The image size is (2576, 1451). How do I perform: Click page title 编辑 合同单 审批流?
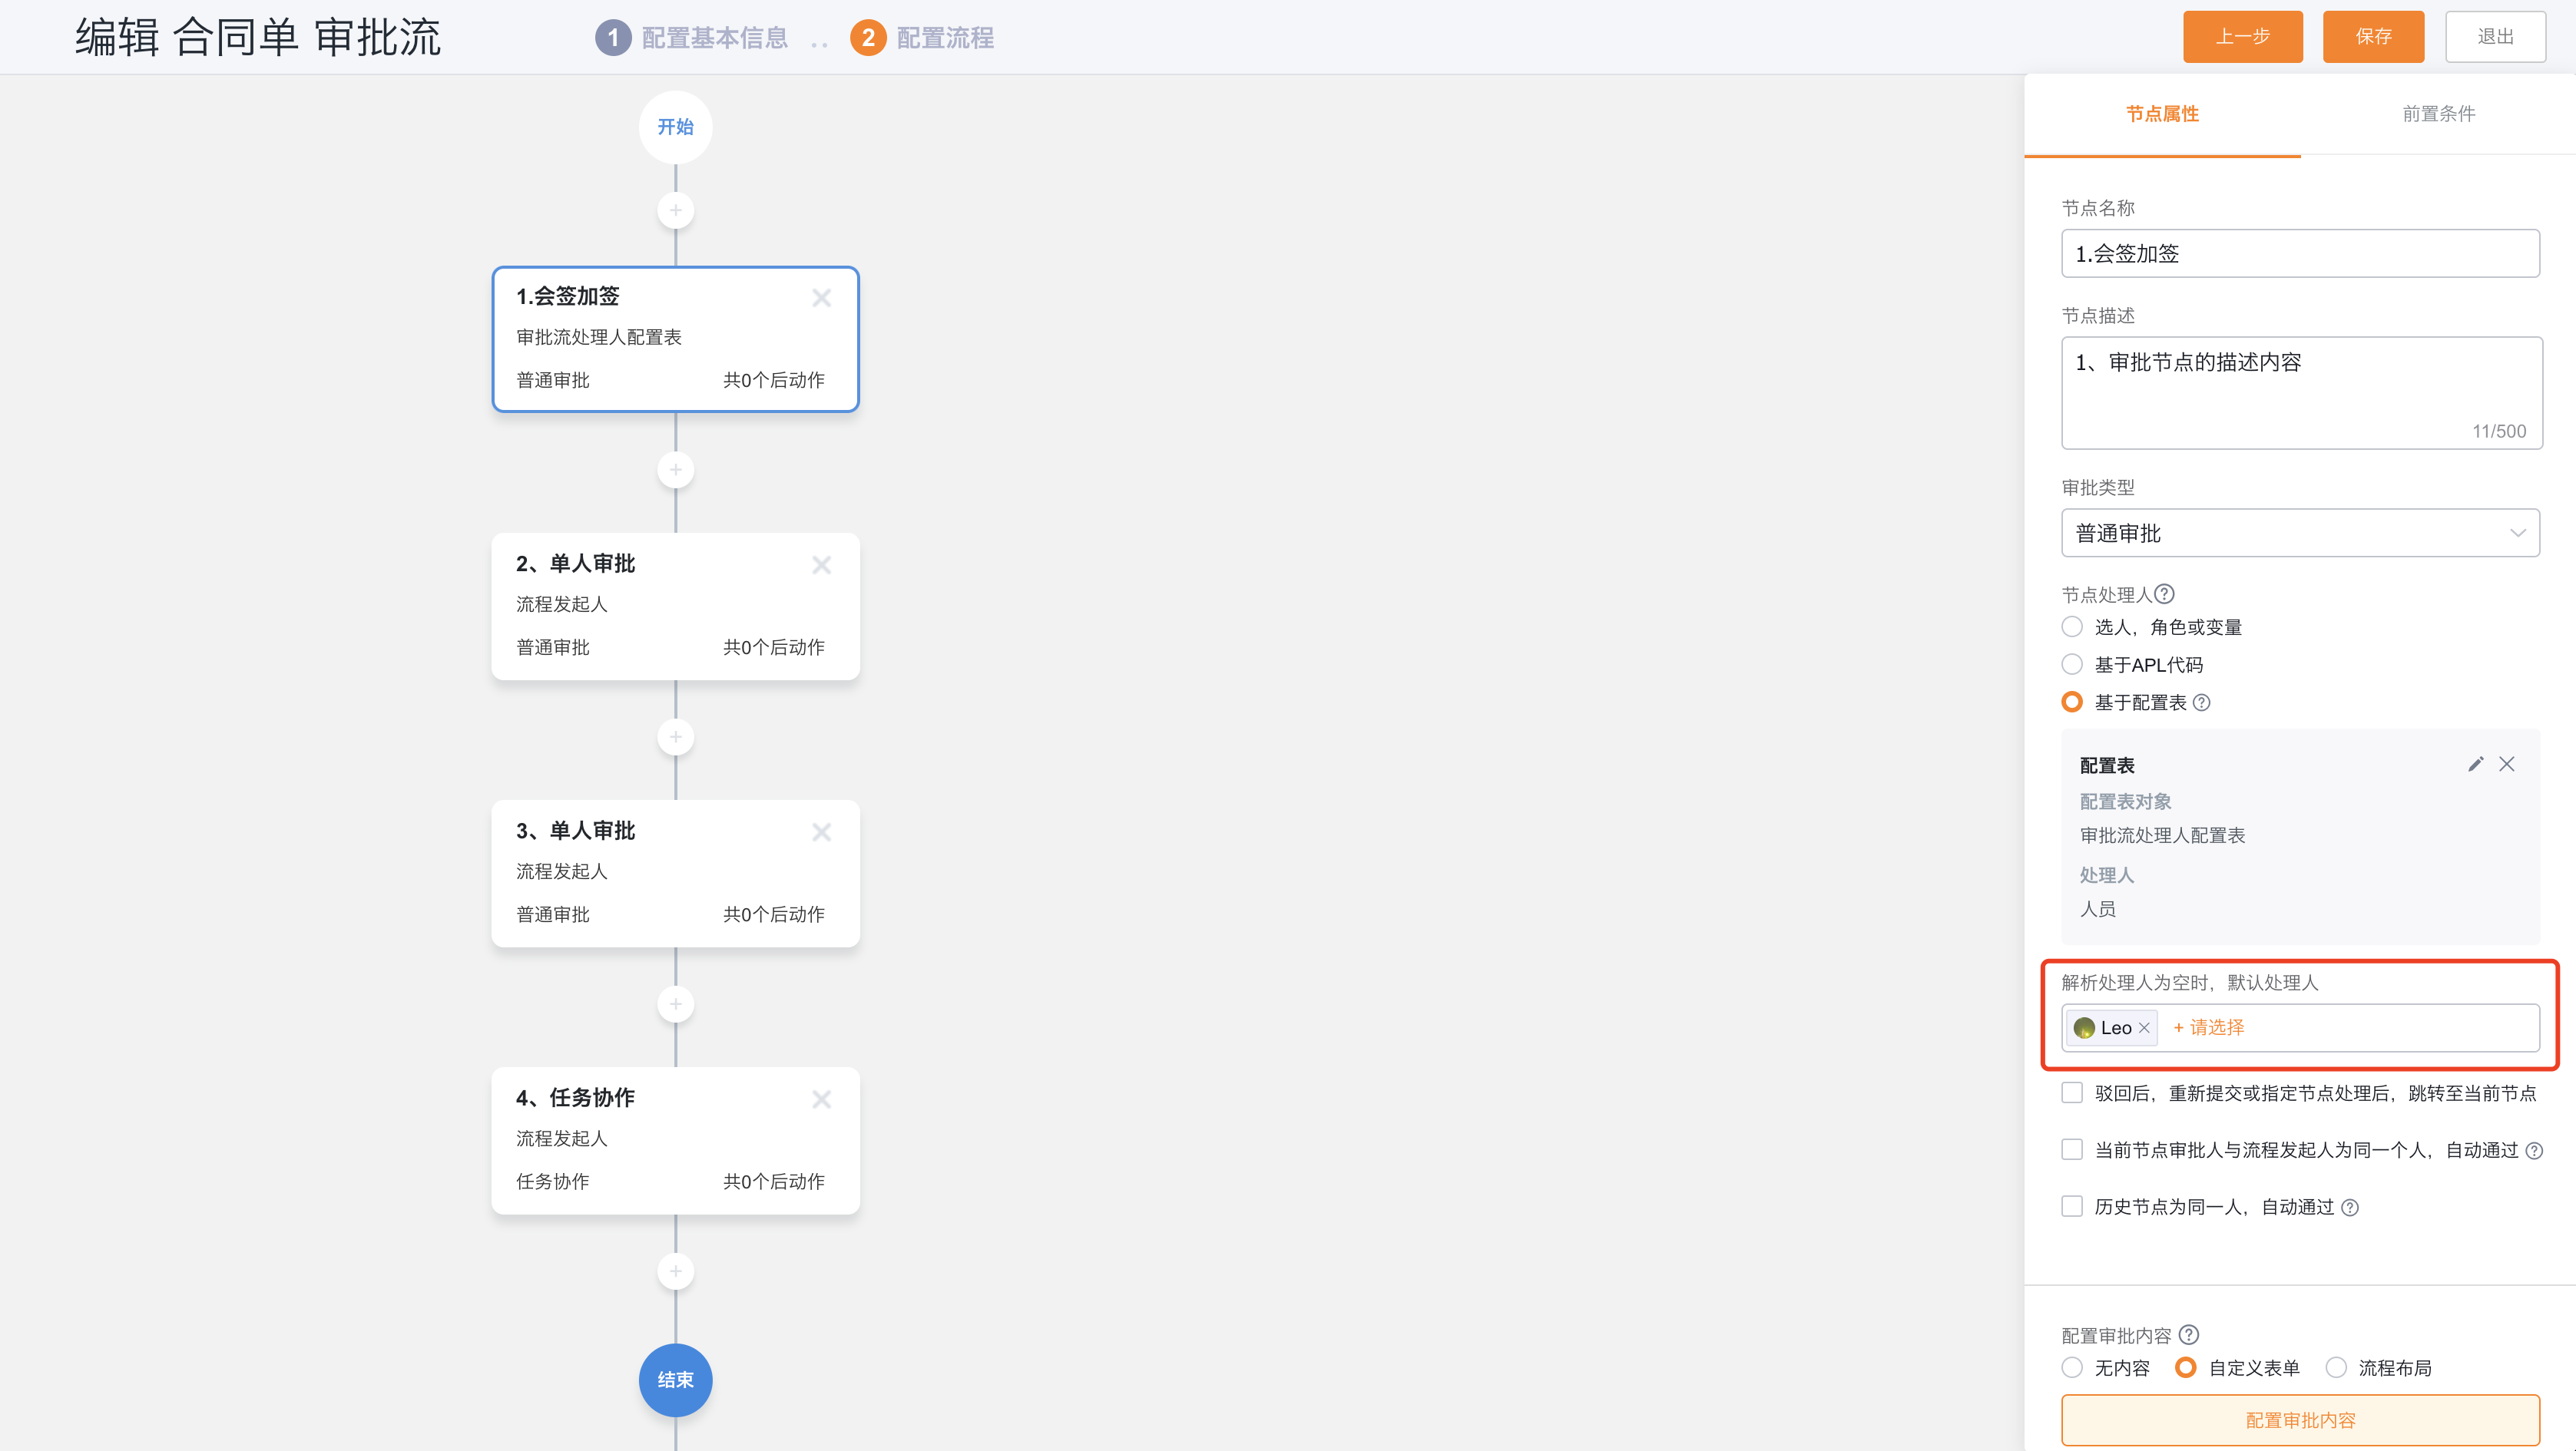258,38
